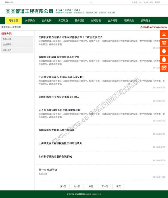Open article 上海凡太克工程机械有限公司增设喷丸
Screen dimensions: 168x198
60,143
